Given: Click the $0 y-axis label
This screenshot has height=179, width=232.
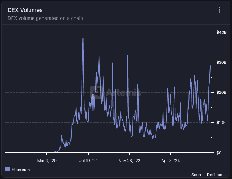Looking at the screenshot, I should click(219, 153).
